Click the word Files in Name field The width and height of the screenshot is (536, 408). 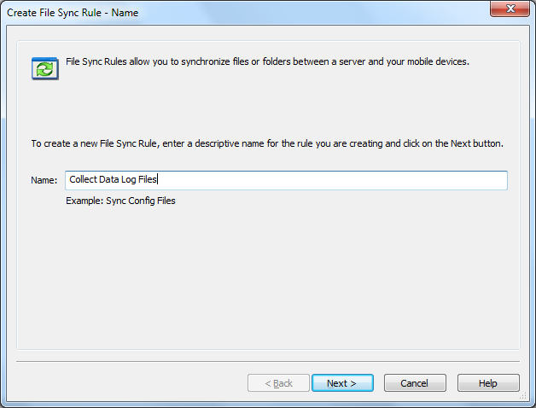tap(148, 179)
